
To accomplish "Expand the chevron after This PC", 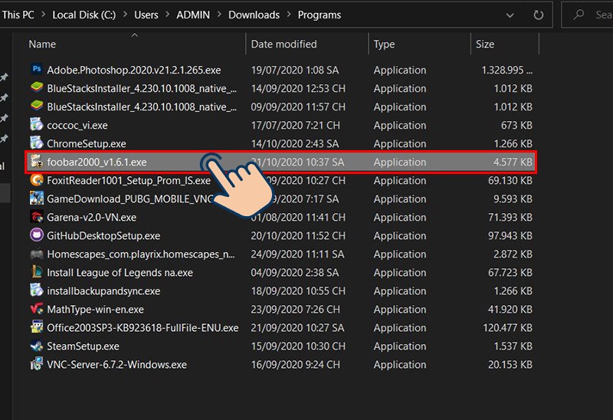I will pyautogui.click(x=44, y=15).
